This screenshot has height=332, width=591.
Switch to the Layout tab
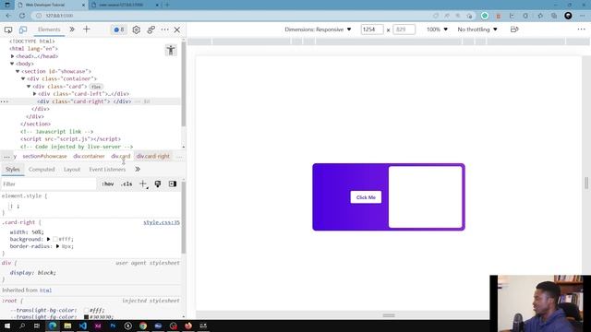72,170
